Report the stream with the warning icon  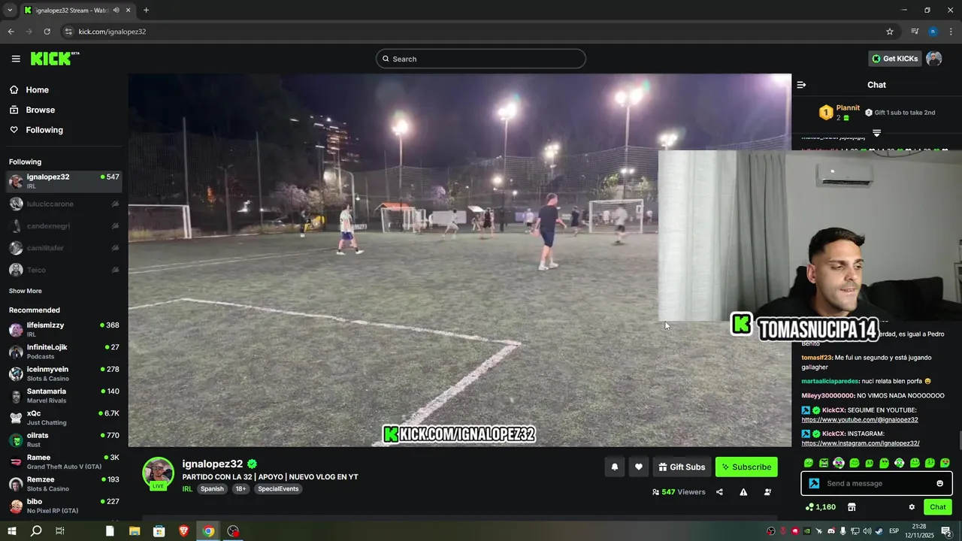pyautogui.click(x=743, y=492)
